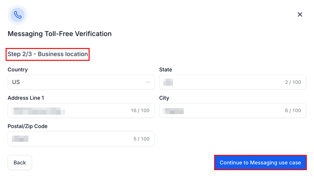
Task: Open the Country dropdown showing US
Action: [81, 82]
